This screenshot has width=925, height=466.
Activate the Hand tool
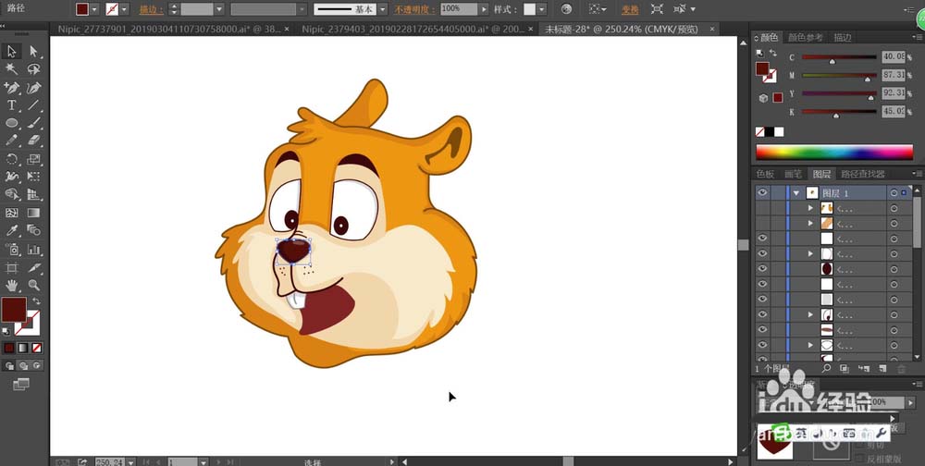click(x=12, y=286)
